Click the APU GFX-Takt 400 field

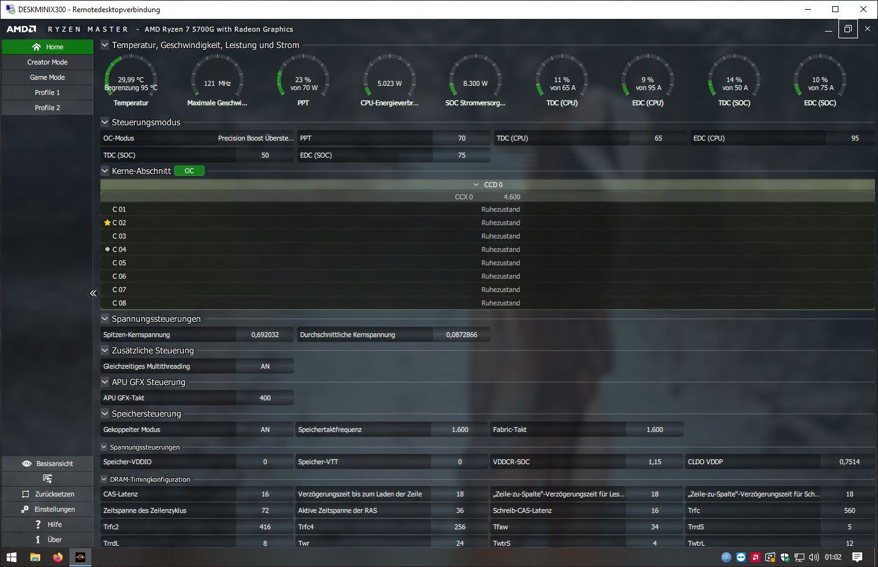[265, 398]
